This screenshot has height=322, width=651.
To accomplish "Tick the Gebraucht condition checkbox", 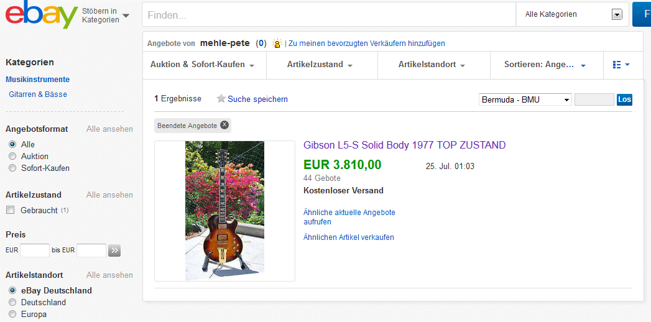I will (x=11, y=210).
